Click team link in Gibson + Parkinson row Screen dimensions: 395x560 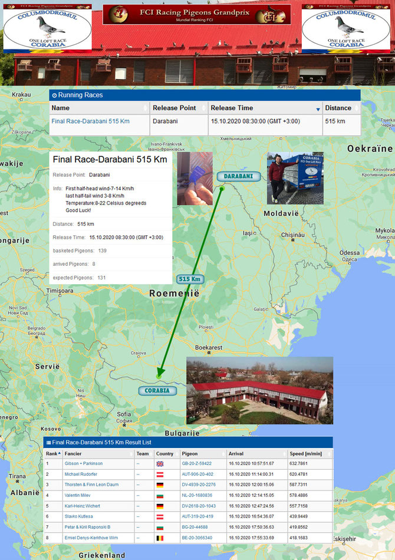(x=138, y=463)
